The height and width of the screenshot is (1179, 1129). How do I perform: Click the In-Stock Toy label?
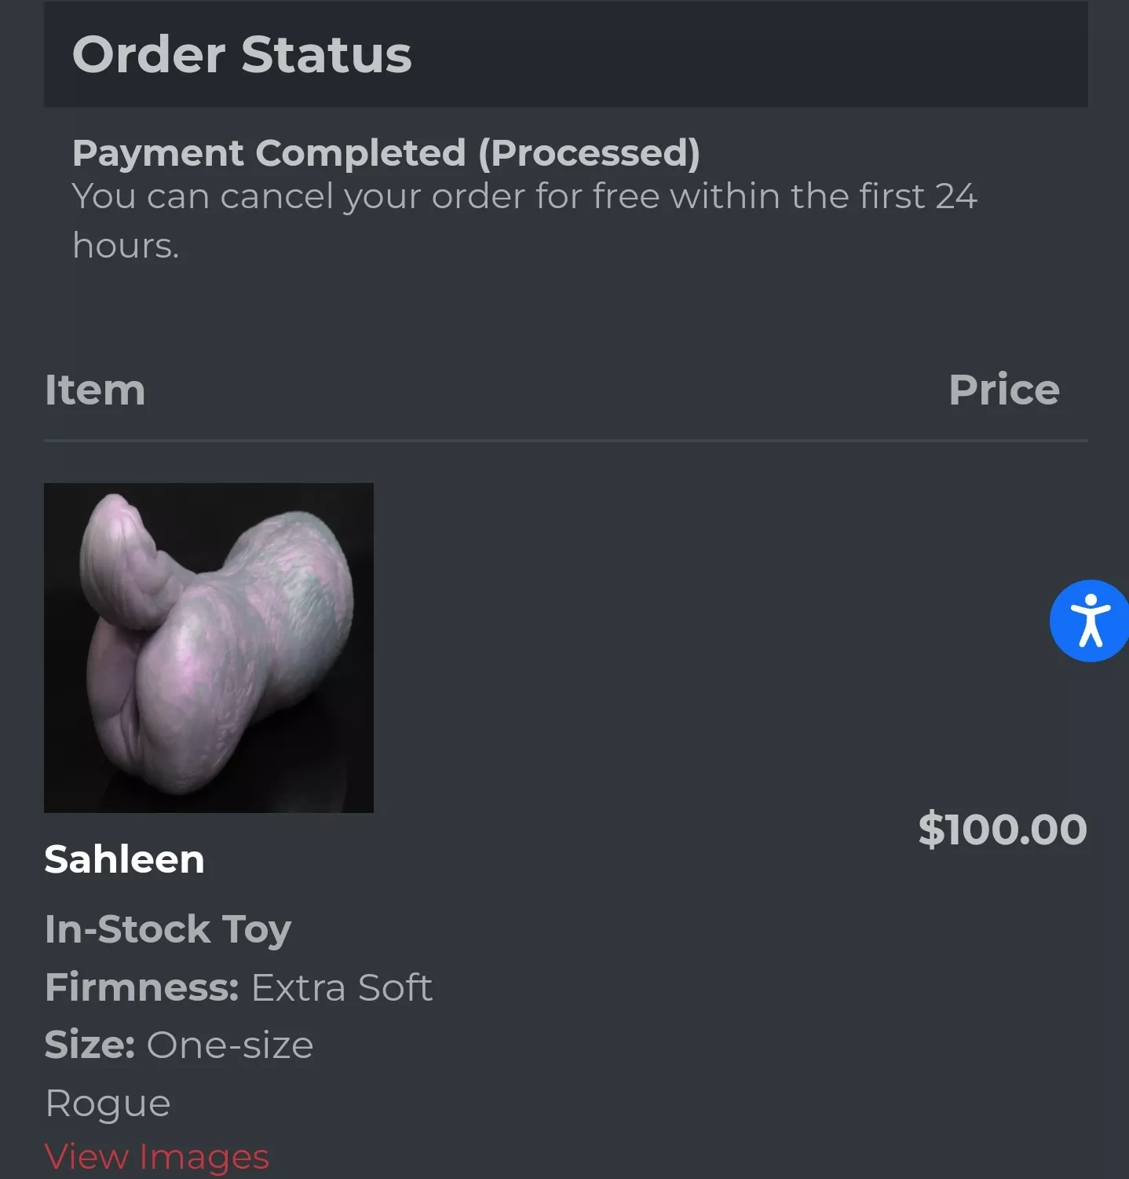coord(168,928)
